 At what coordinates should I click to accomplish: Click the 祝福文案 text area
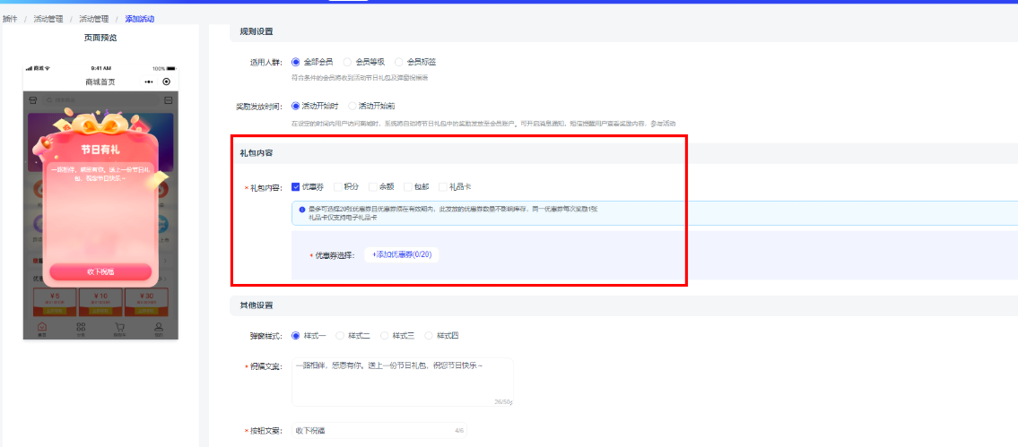point(402,382)
